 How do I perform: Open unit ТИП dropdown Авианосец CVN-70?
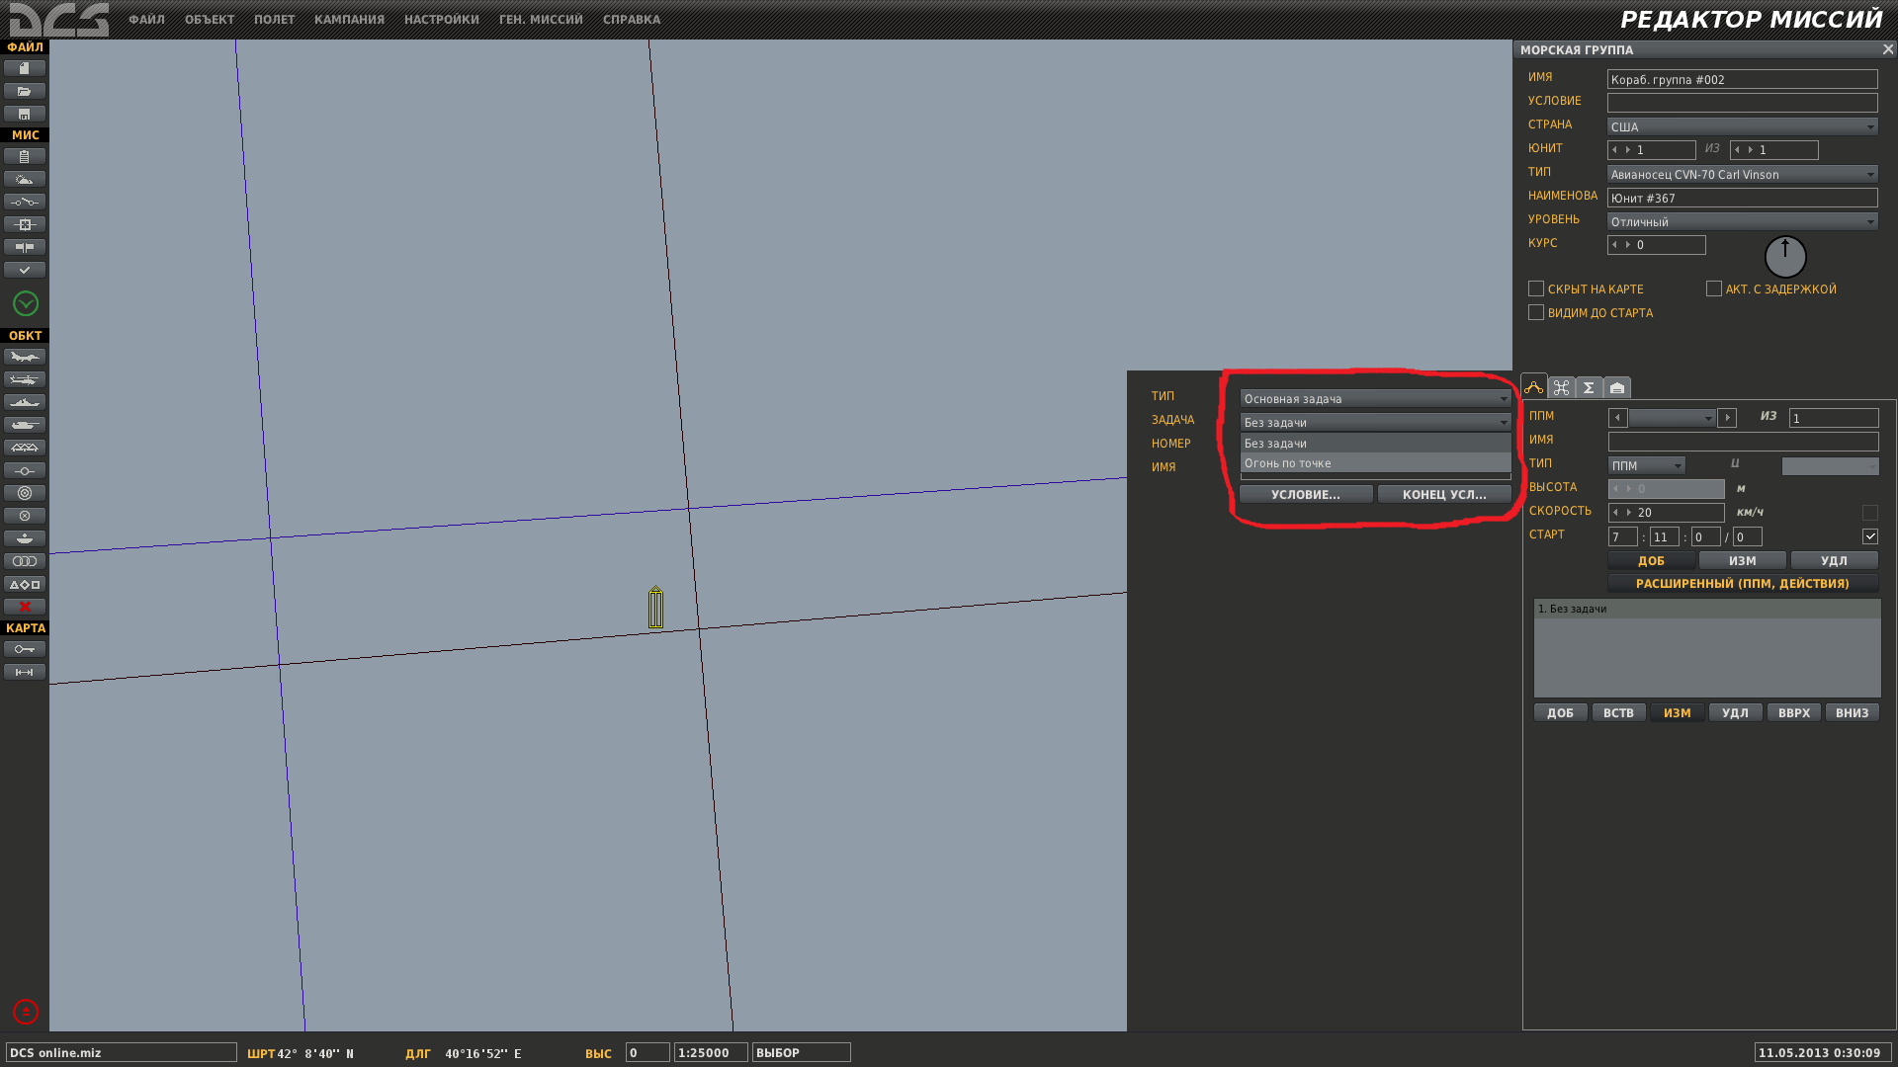pyautogui.click(x=1742, y=174)
